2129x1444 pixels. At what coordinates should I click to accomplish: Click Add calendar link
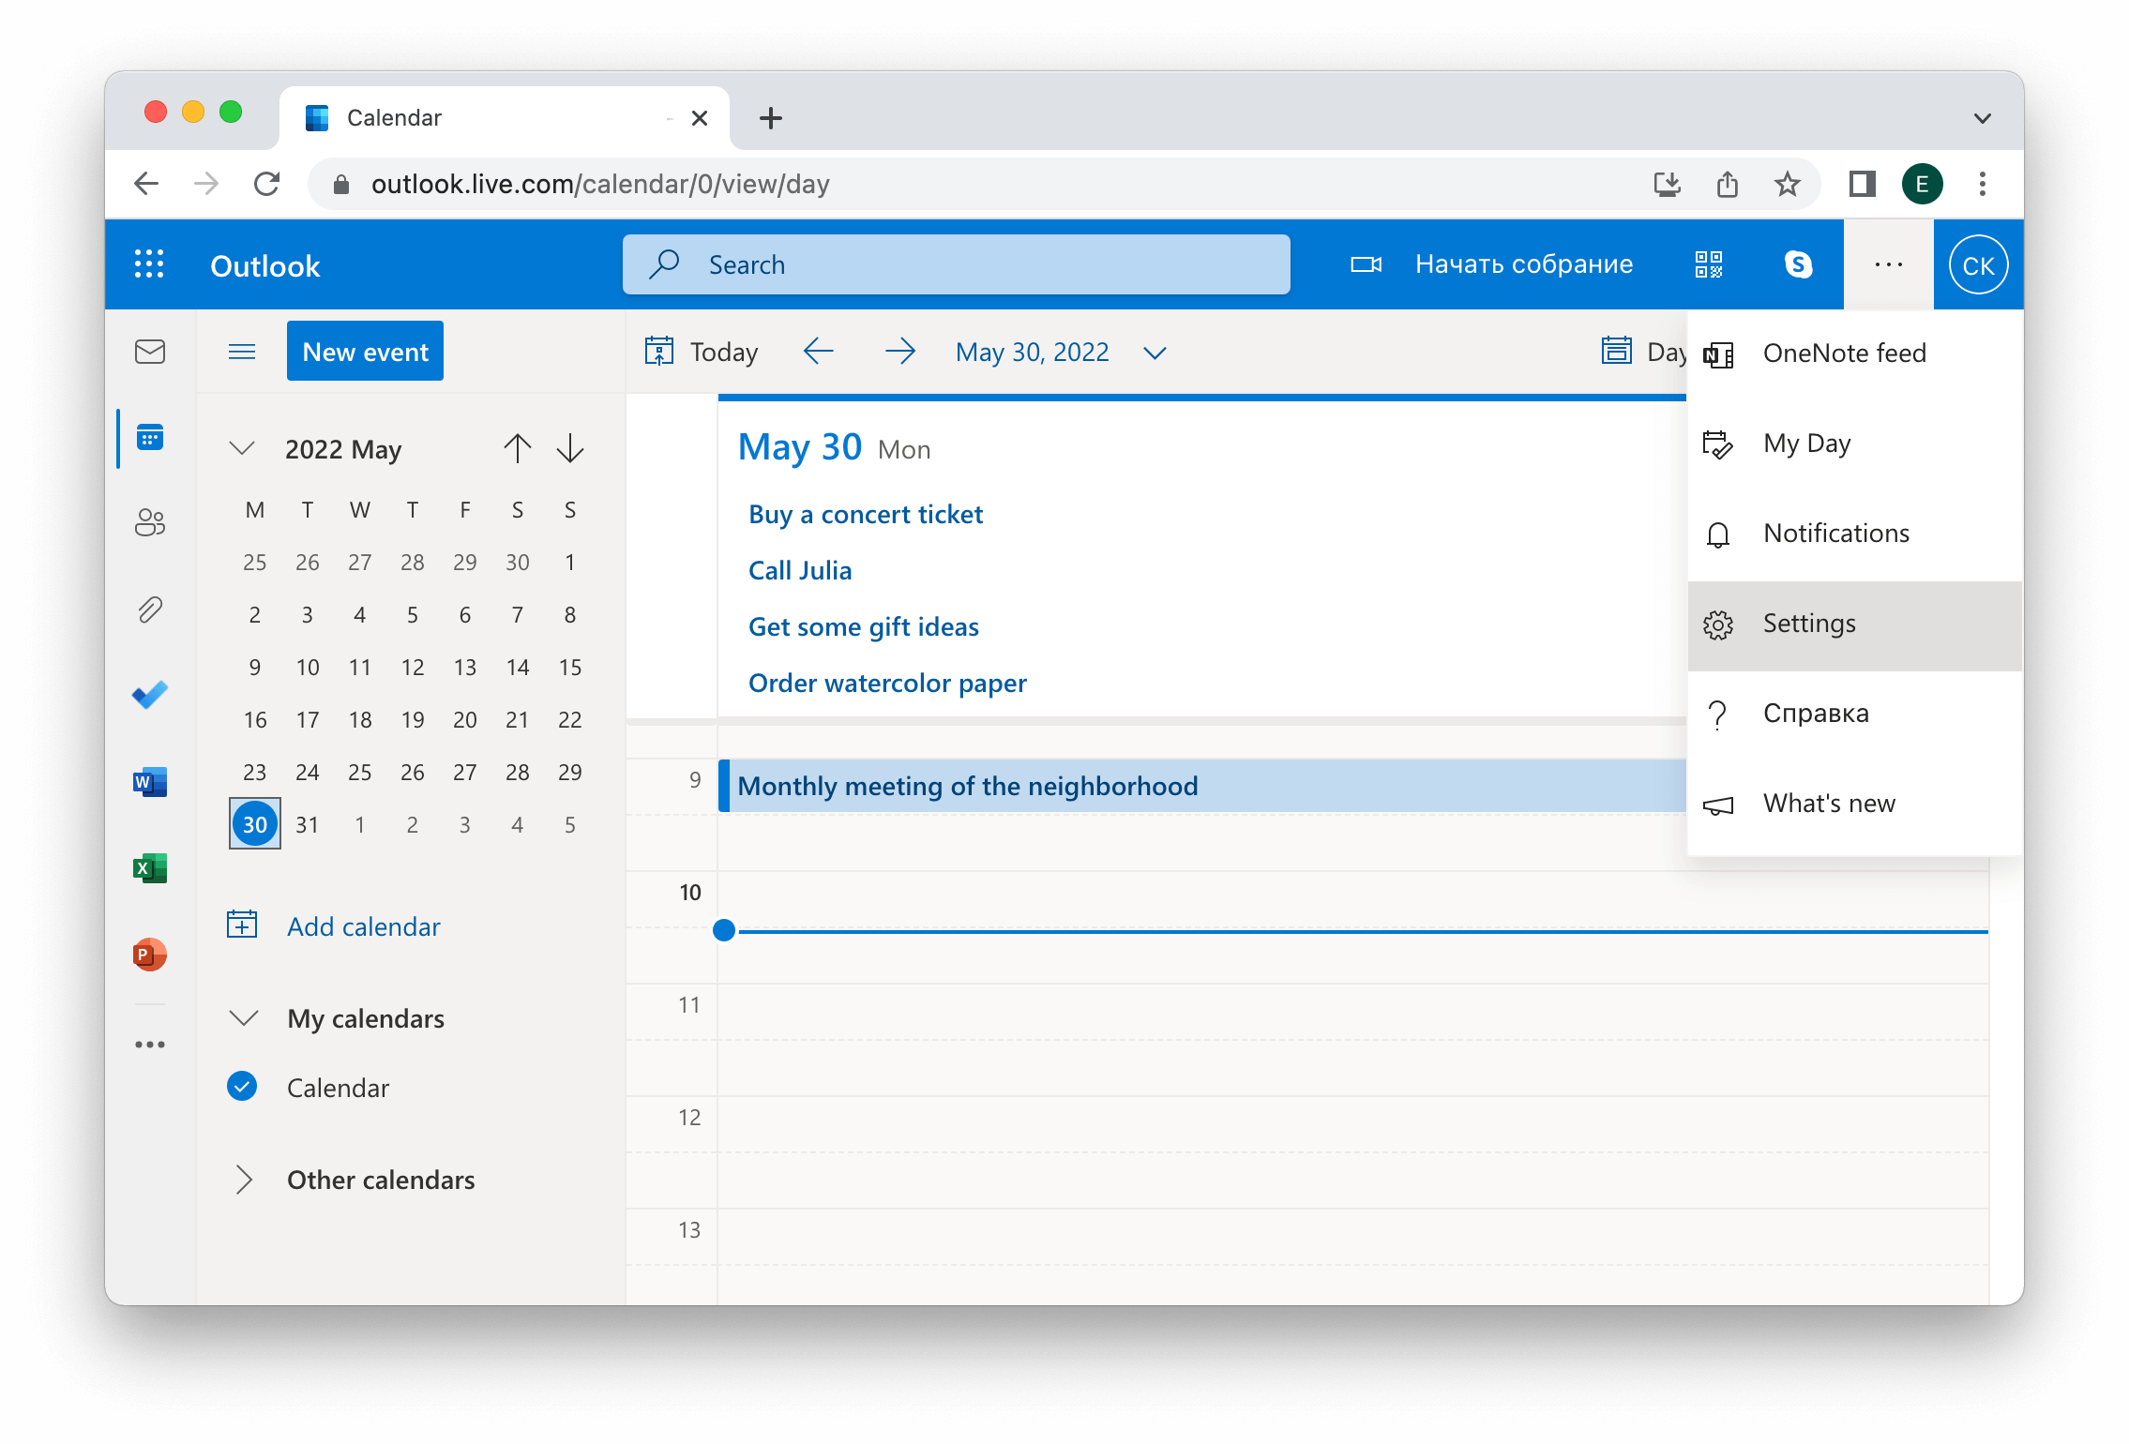334,925
